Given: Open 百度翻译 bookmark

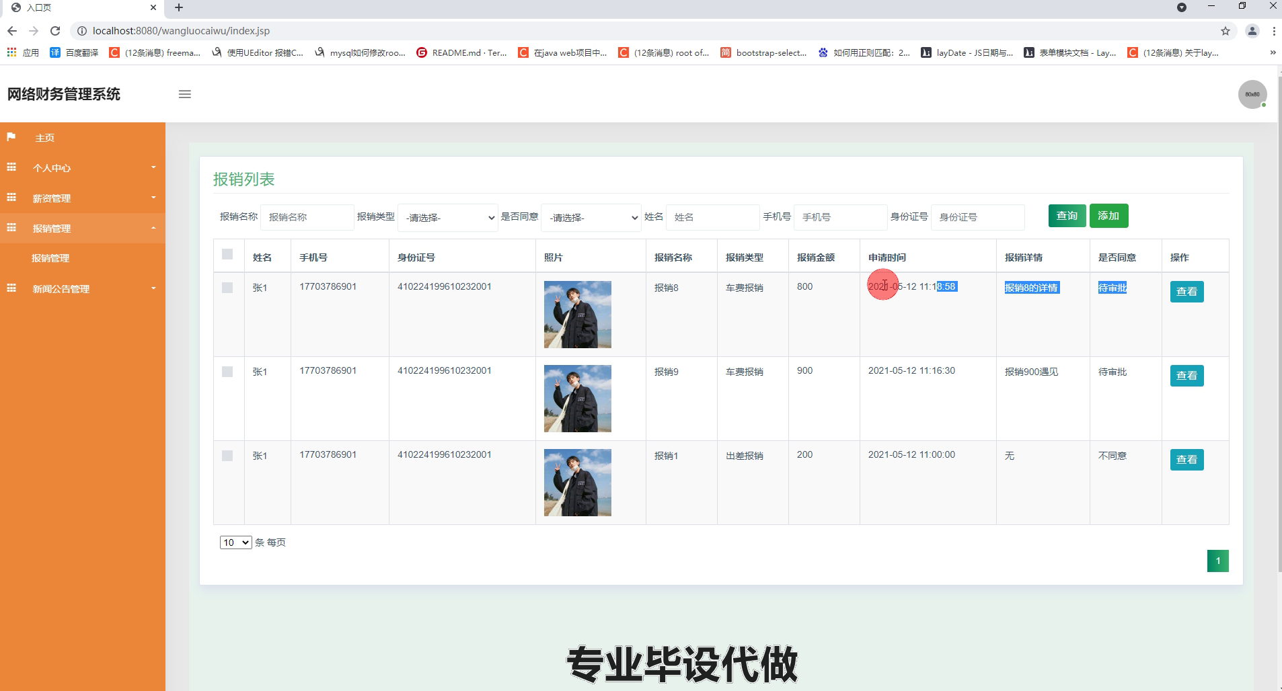Looking at the screenshot, I should pos(74,52).
